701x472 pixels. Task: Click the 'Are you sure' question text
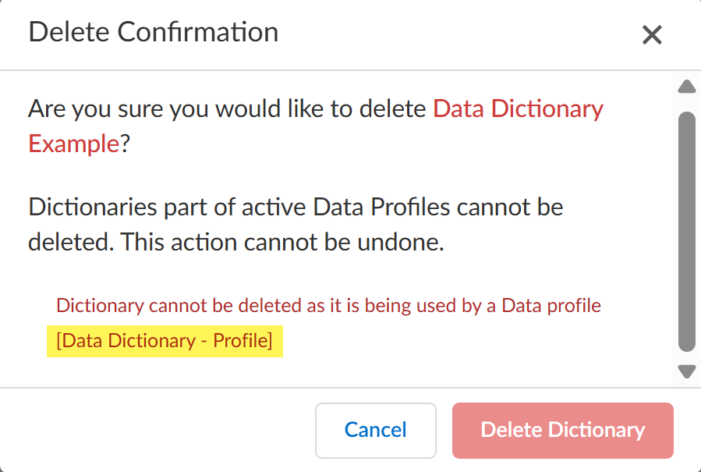(228, 108)
